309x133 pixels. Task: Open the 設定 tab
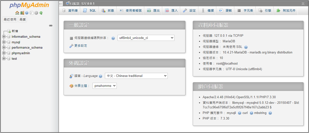point(189,11)
